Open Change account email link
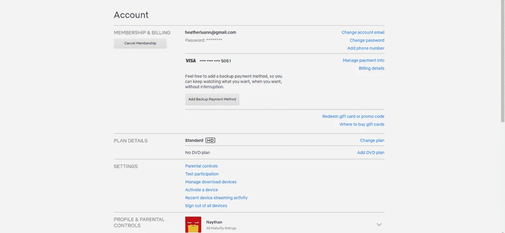This screenshot has width=505, height=233. click(363, 32)
